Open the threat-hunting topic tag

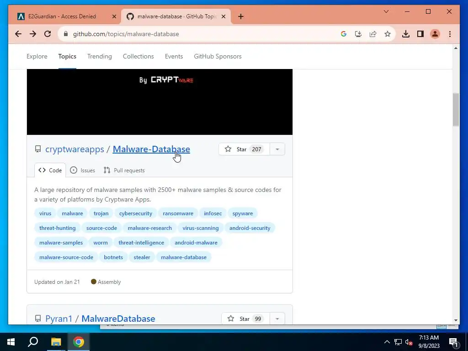[57, 228]
